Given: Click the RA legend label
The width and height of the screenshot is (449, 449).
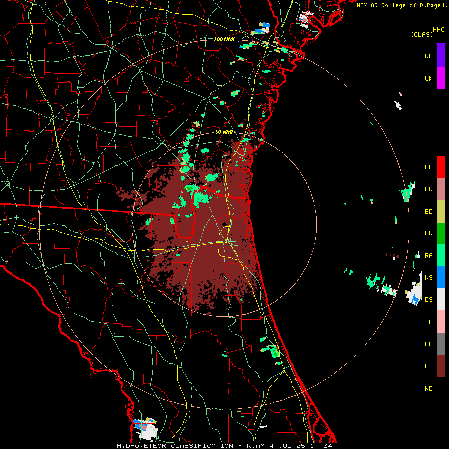Looking at the screenshot, I should [x=428, y=256].
